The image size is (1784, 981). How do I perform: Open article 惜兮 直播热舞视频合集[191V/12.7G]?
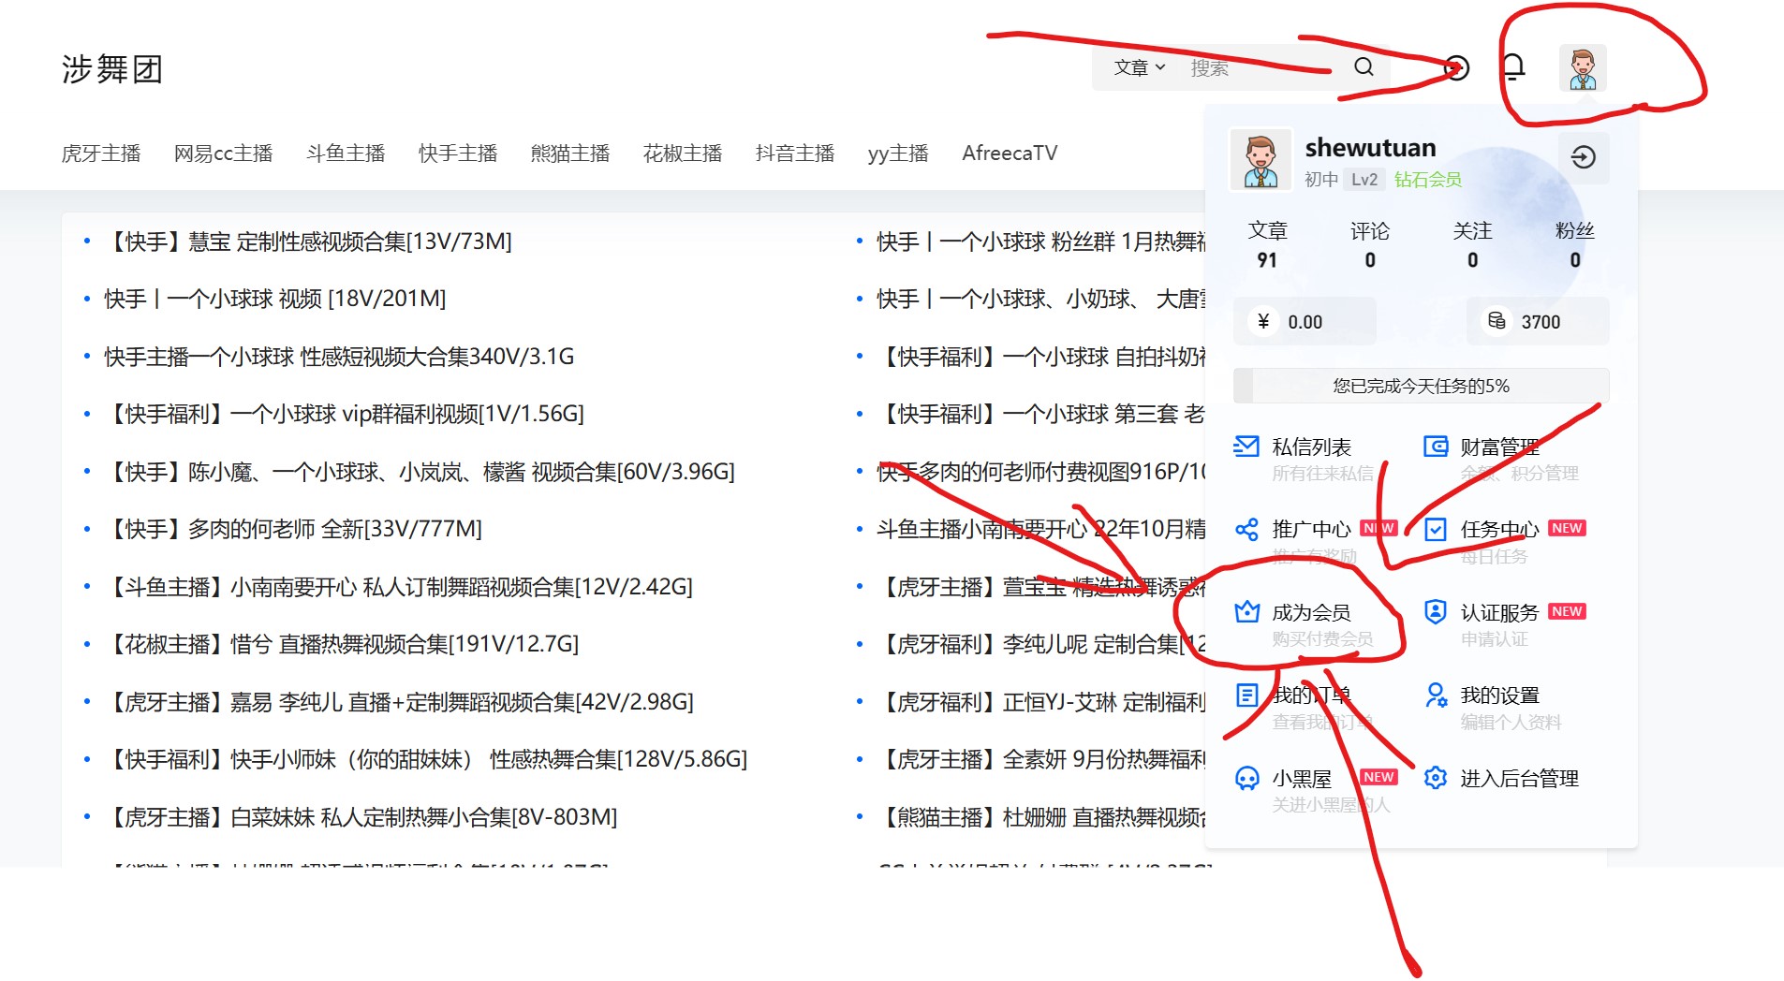pyautogui.click(x=342, y=644)
